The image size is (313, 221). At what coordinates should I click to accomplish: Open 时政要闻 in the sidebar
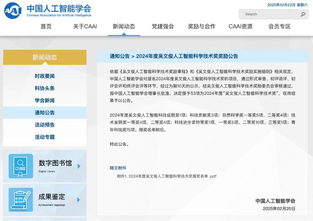tap(45, 76)
